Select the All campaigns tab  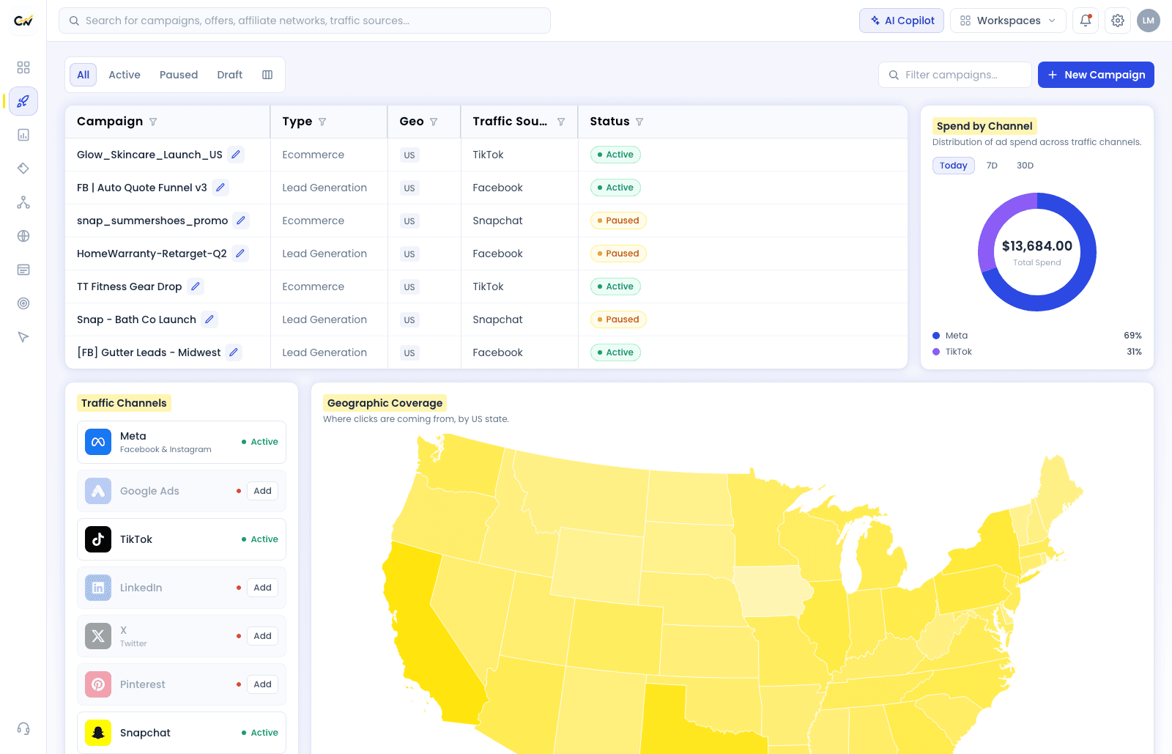(84, 75)
